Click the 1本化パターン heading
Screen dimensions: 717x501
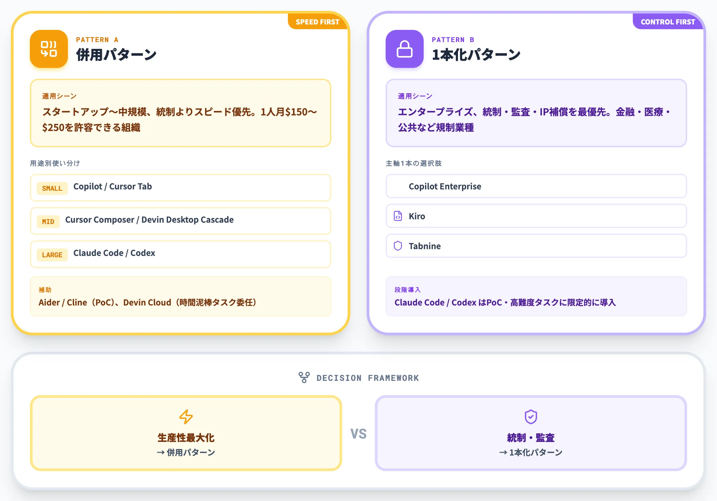476,55
